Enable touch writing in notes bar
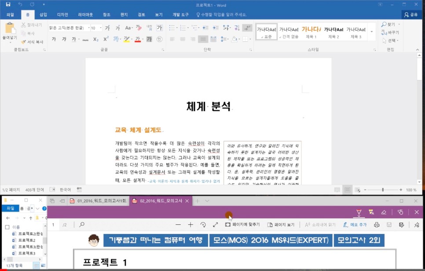Image resolution: width=425 pixels, height=271 pixels. point(400,212)
